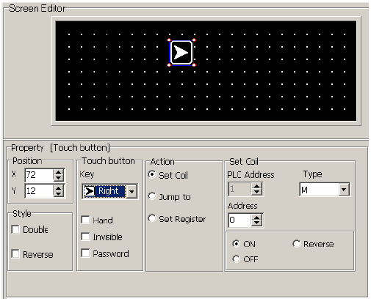Open the Key dropdown list
The image size is (371, 301).
pyautogui.click(x=132, y=191)
